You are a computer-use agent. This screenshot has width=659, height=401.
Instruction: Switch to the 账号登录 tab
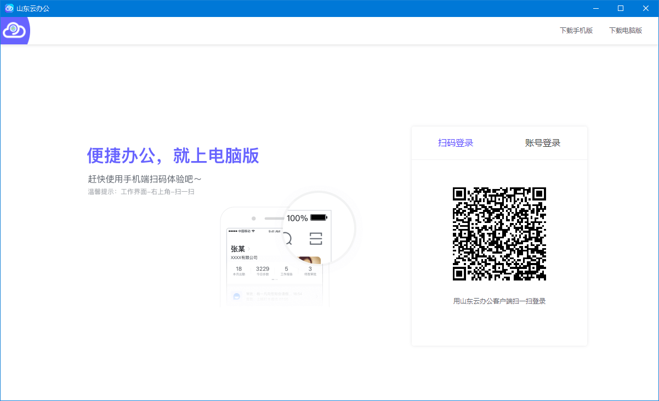544,142
